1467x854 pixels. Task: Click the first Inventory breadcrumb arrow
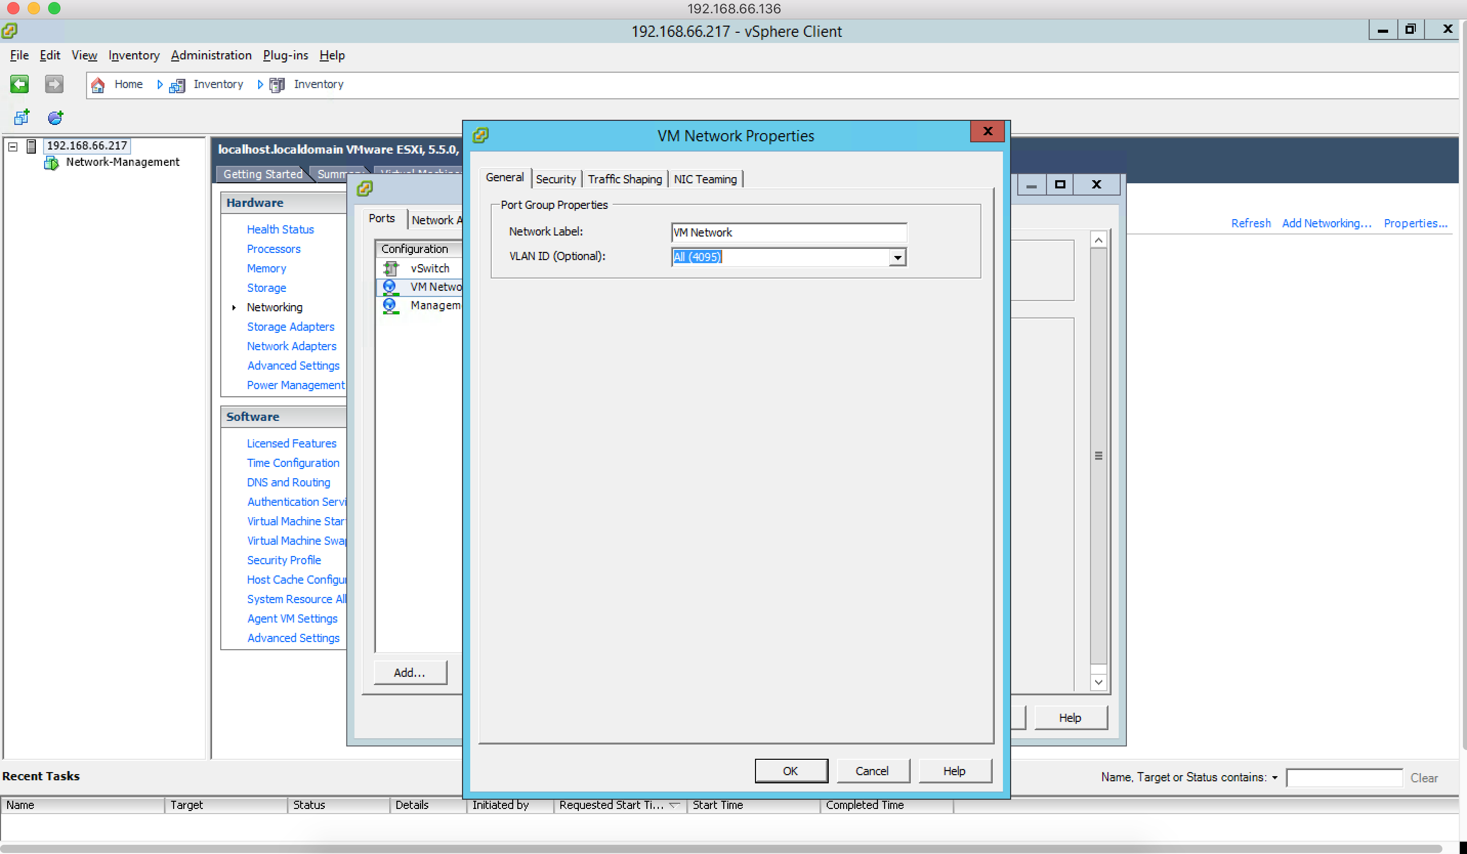(x=160, y=85)
